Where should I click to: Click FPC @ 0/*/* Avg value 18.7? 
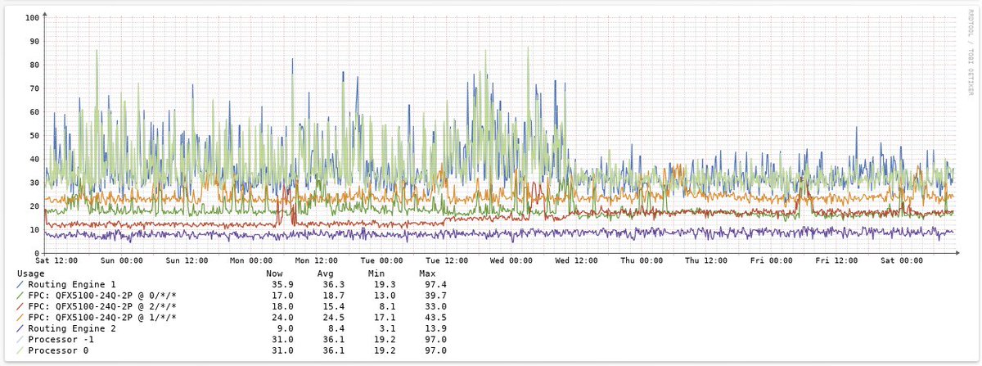coord(333,296)
